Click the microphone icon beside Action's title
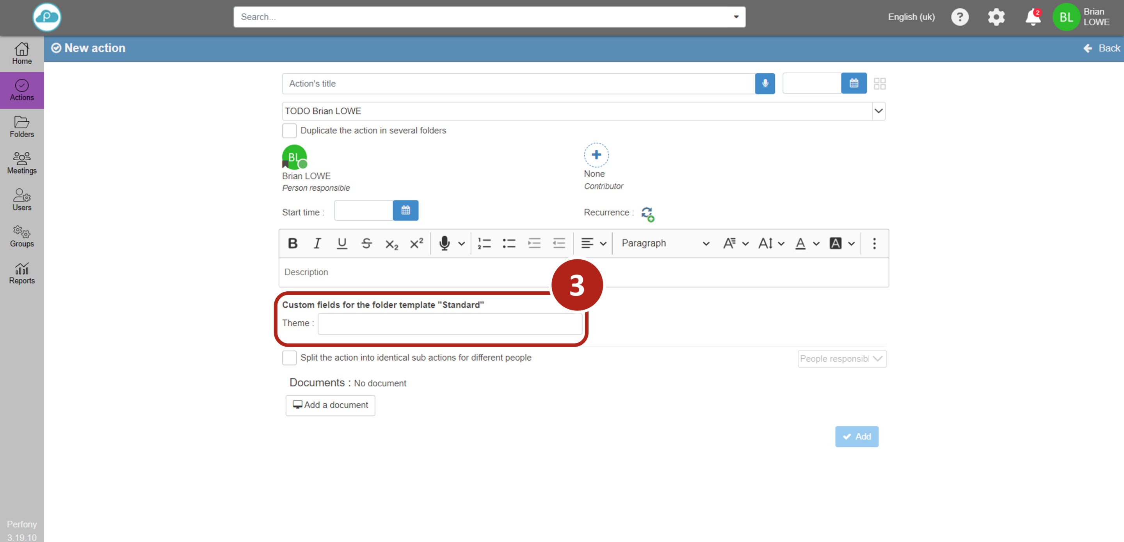Screen dimensions: 1124x542 tap(765, 83)
